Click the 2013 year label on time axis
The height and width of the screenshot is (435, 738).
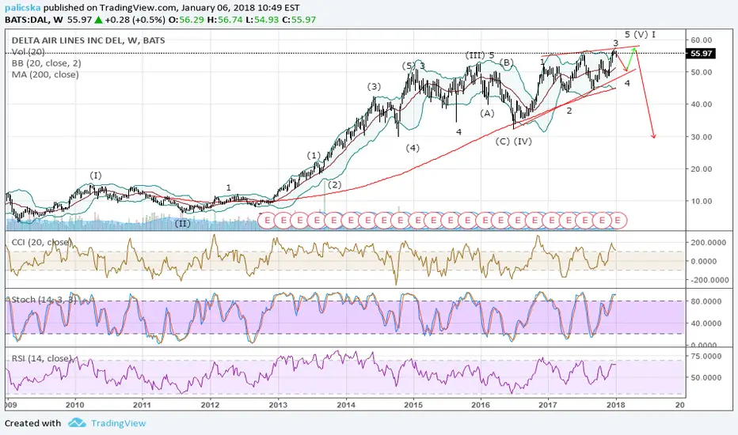coord(278,404)
